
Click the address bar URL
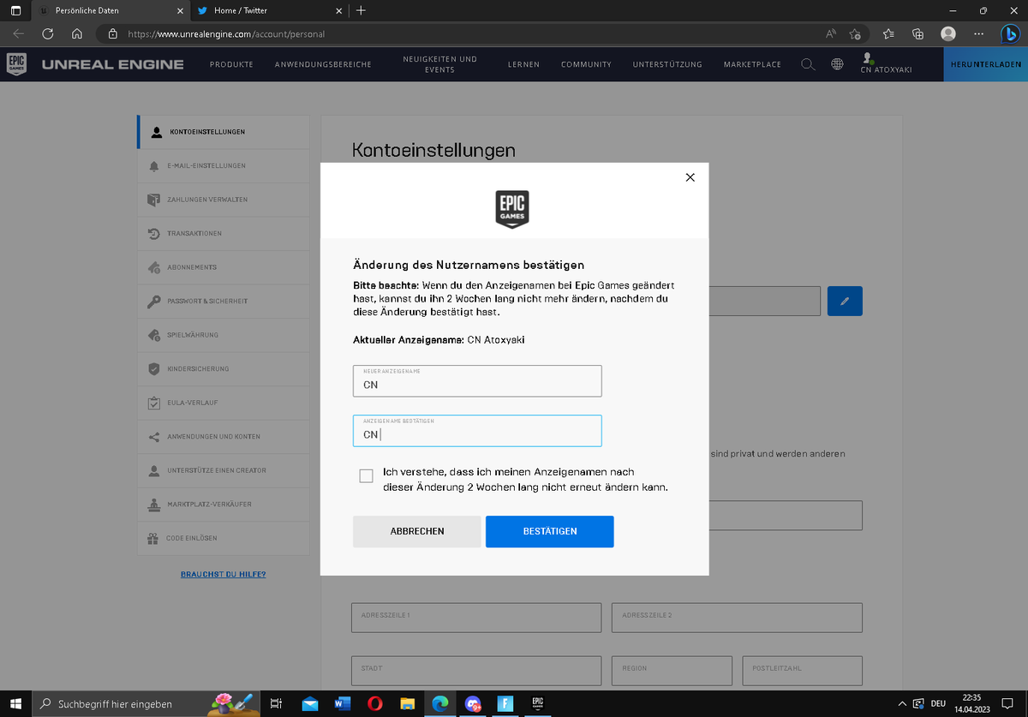point(226,34)
